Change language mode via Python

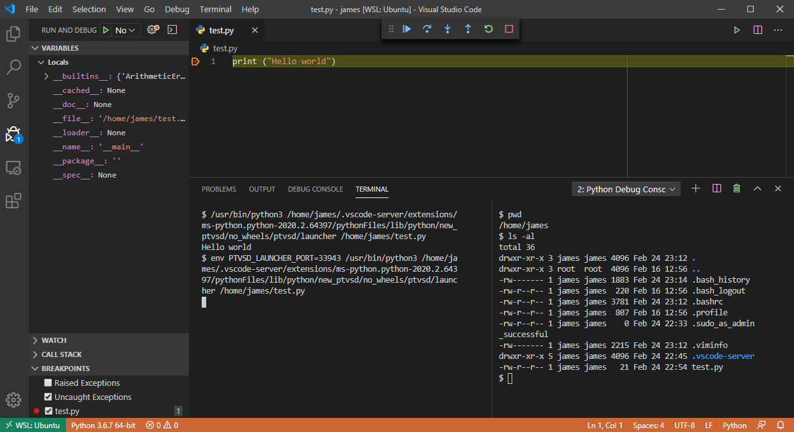pyautogui.click(x=734, y=425)
